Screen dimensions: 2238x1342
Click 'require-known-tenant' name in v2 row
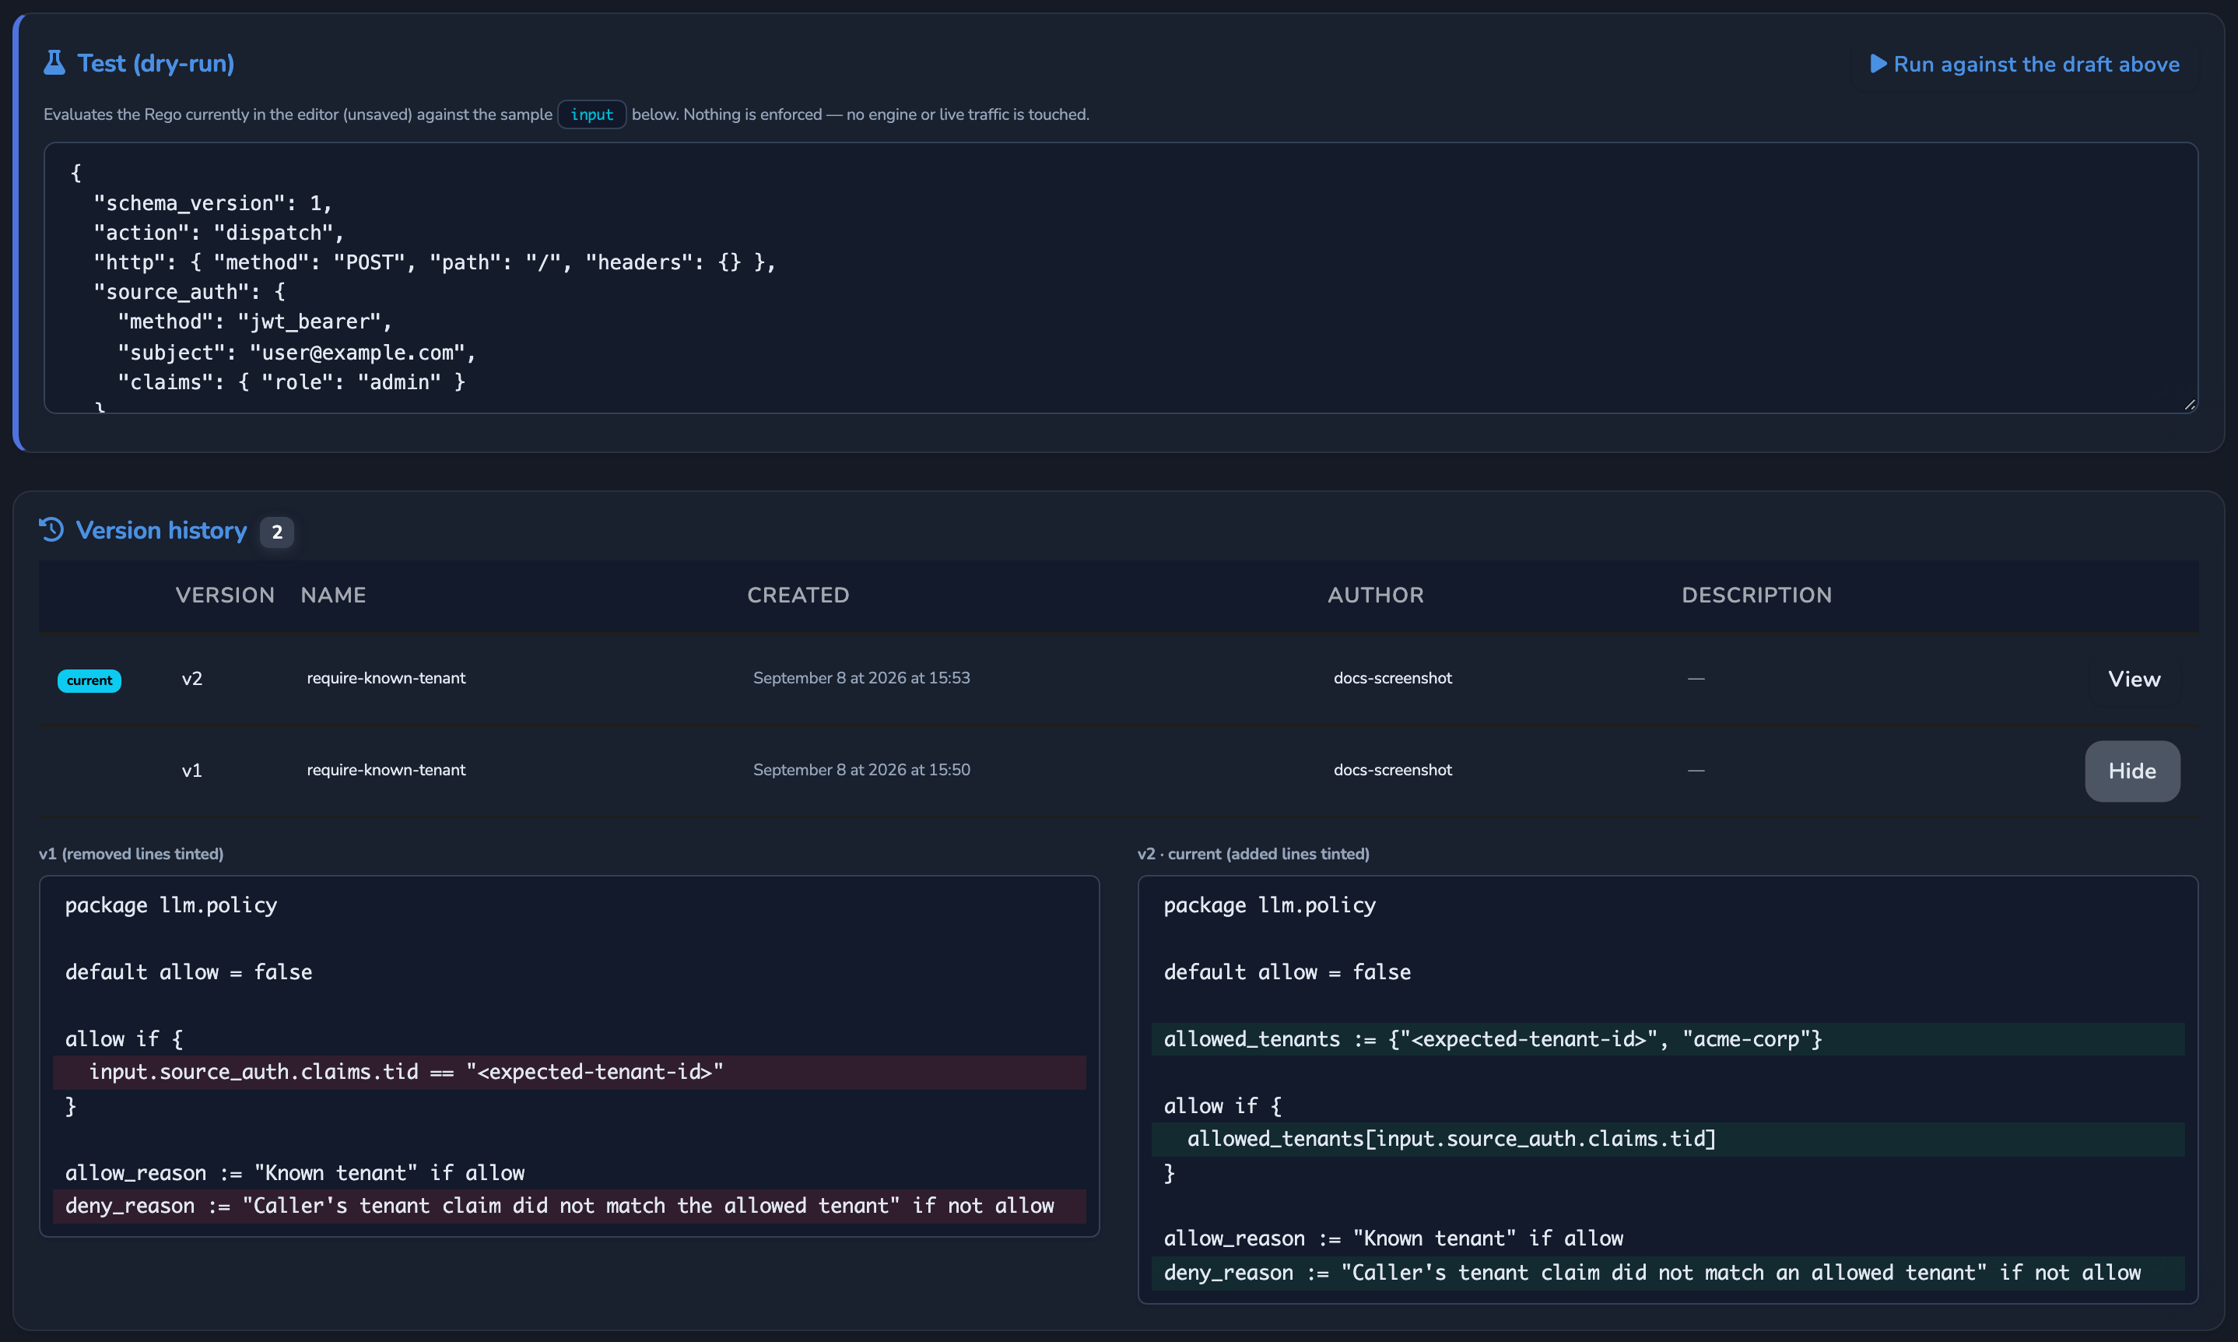click(386, 678)
